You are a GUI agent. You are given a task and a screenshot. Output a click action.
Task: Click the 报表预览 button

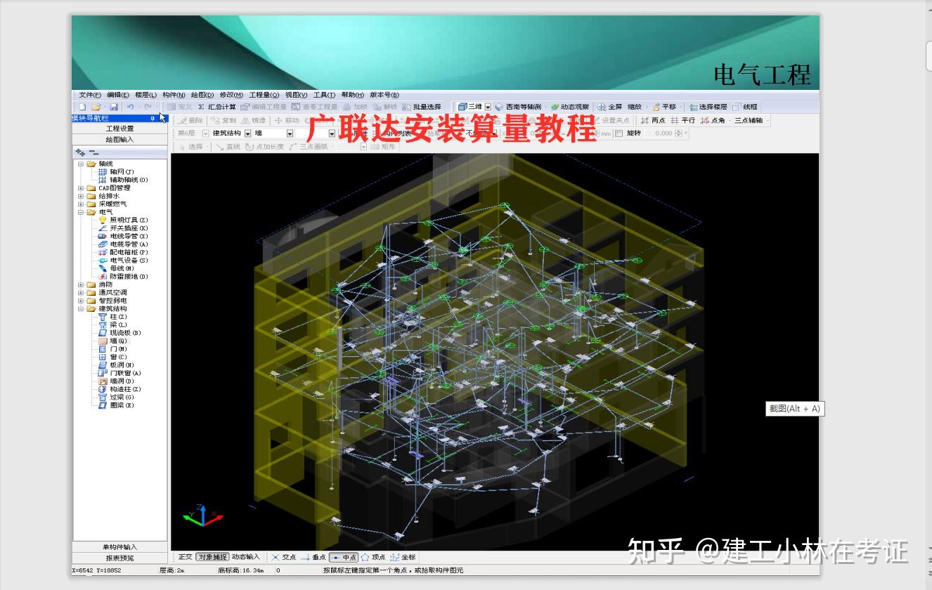coord(119,558)
